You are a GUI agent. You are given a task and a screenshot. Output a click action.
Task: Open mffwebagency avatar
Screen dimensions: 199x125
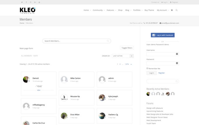coord(26,106)
